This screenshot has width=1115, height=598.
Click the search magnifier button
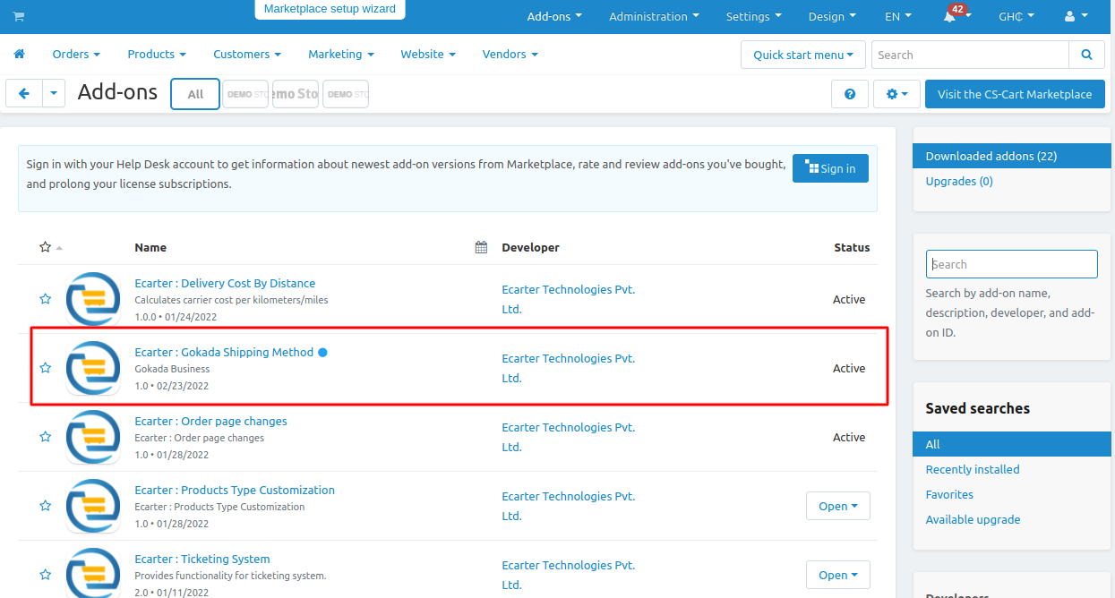point(1086,55)
